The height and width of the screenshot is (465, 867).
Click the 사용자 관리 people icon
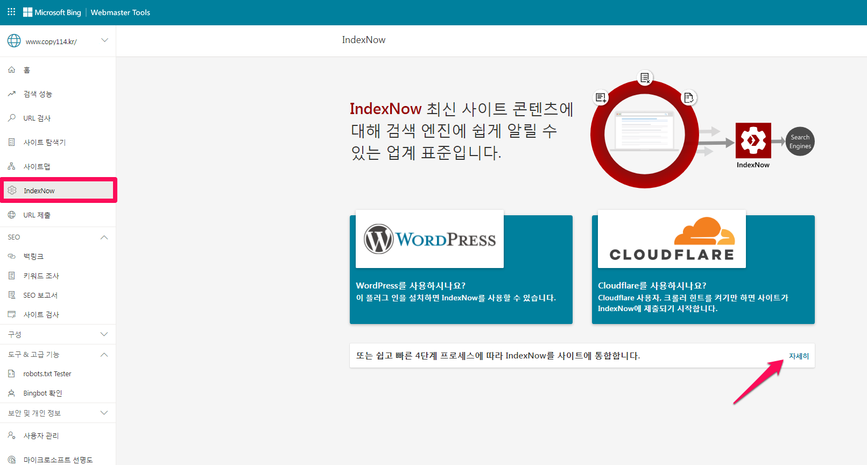click(x=12, y=435)
